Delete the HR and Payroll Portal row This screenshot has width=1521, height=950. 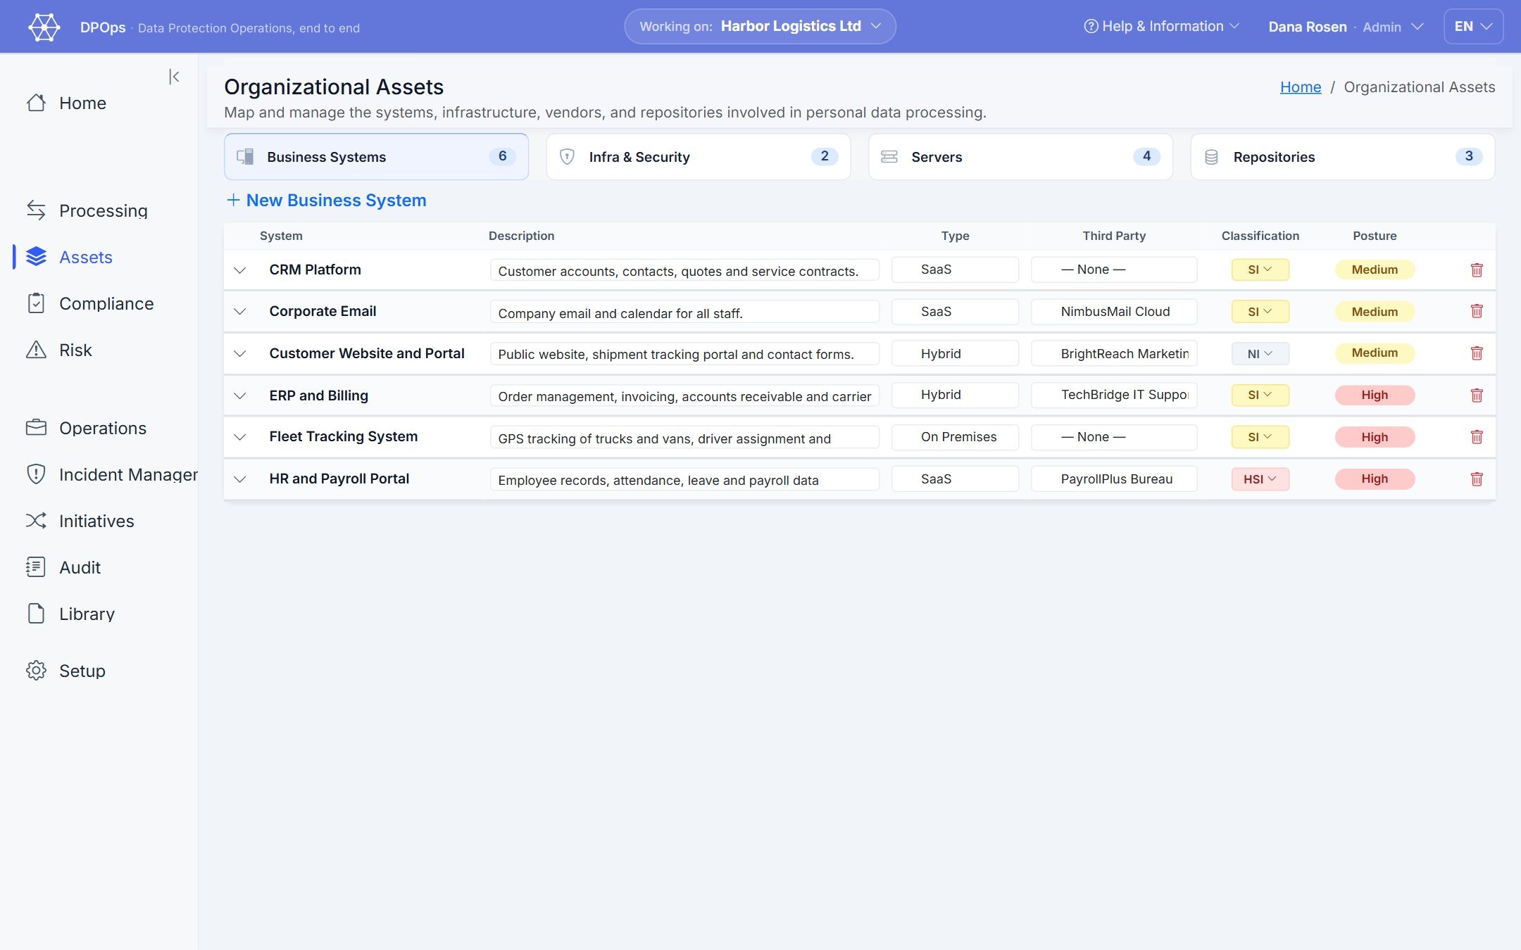click(1477, 479)
